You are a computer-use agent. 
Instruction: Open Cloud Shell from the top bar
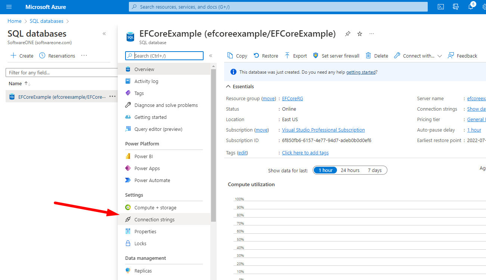[441, 7]
